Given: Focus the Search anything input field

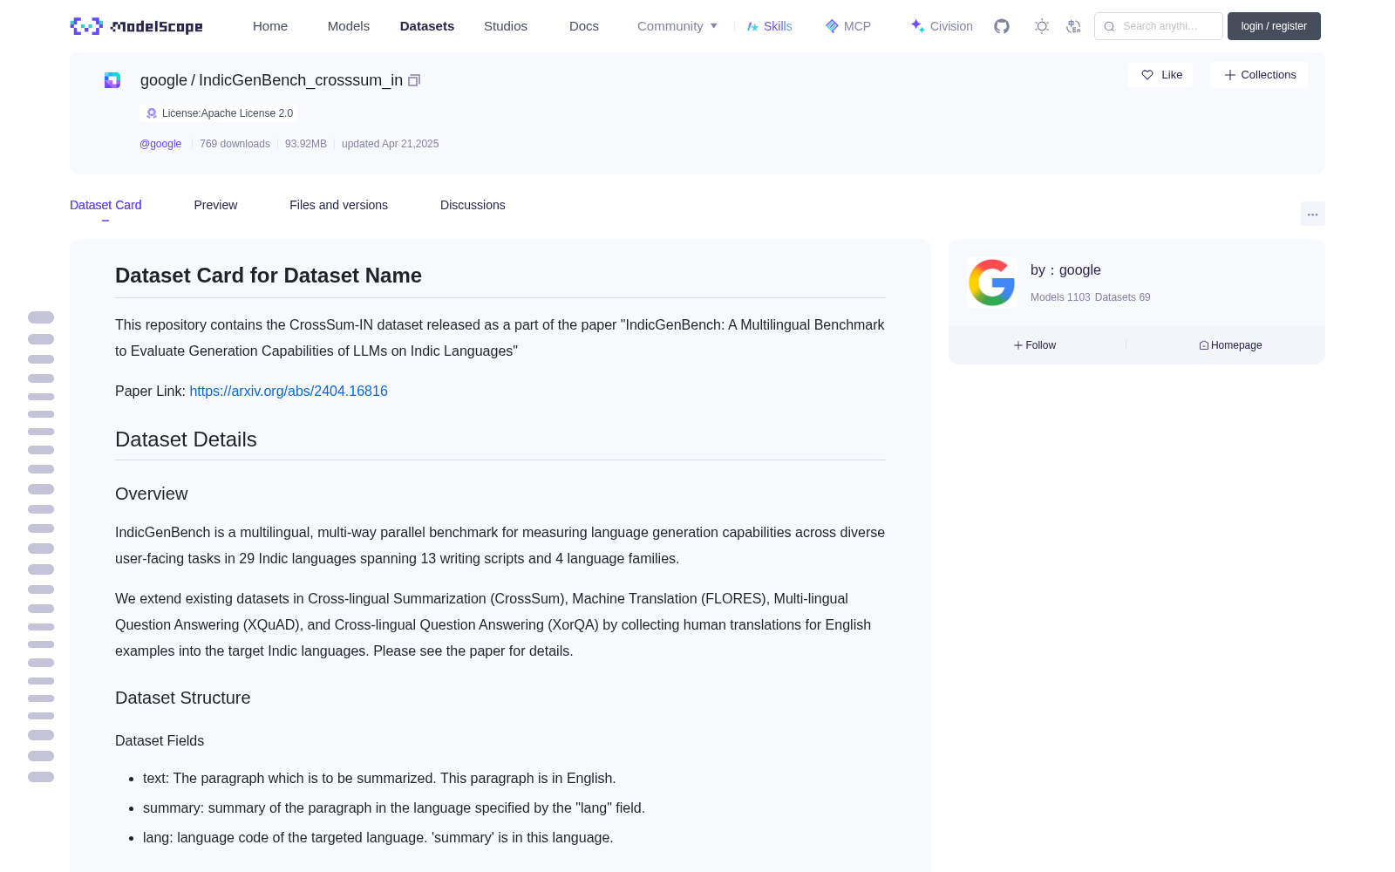Looking at the screenshot, I should pos(1159,26).
